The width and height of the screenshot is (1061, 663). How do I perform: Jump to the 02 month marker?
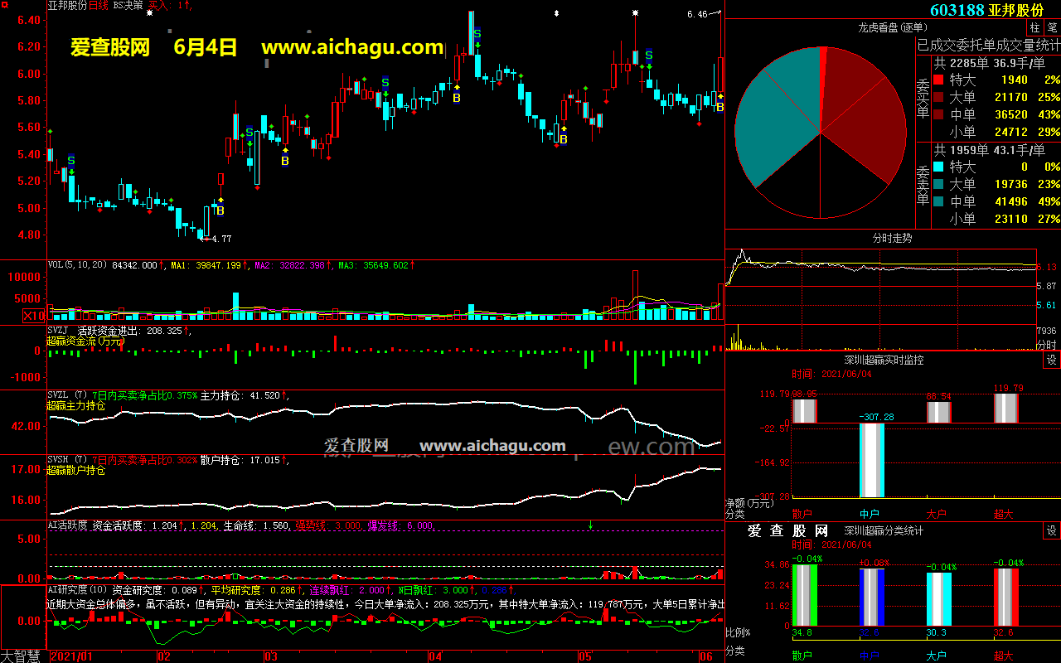(164, 656)
